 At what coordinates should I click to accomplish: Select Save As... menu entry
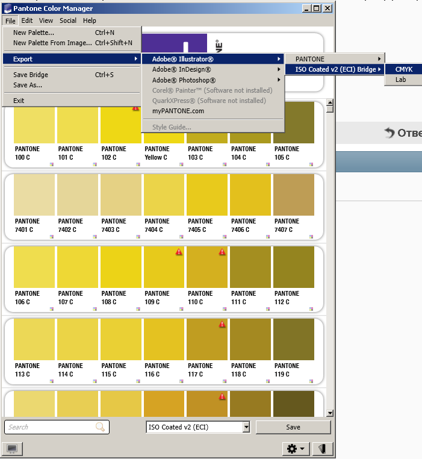(x=72, y=85)
